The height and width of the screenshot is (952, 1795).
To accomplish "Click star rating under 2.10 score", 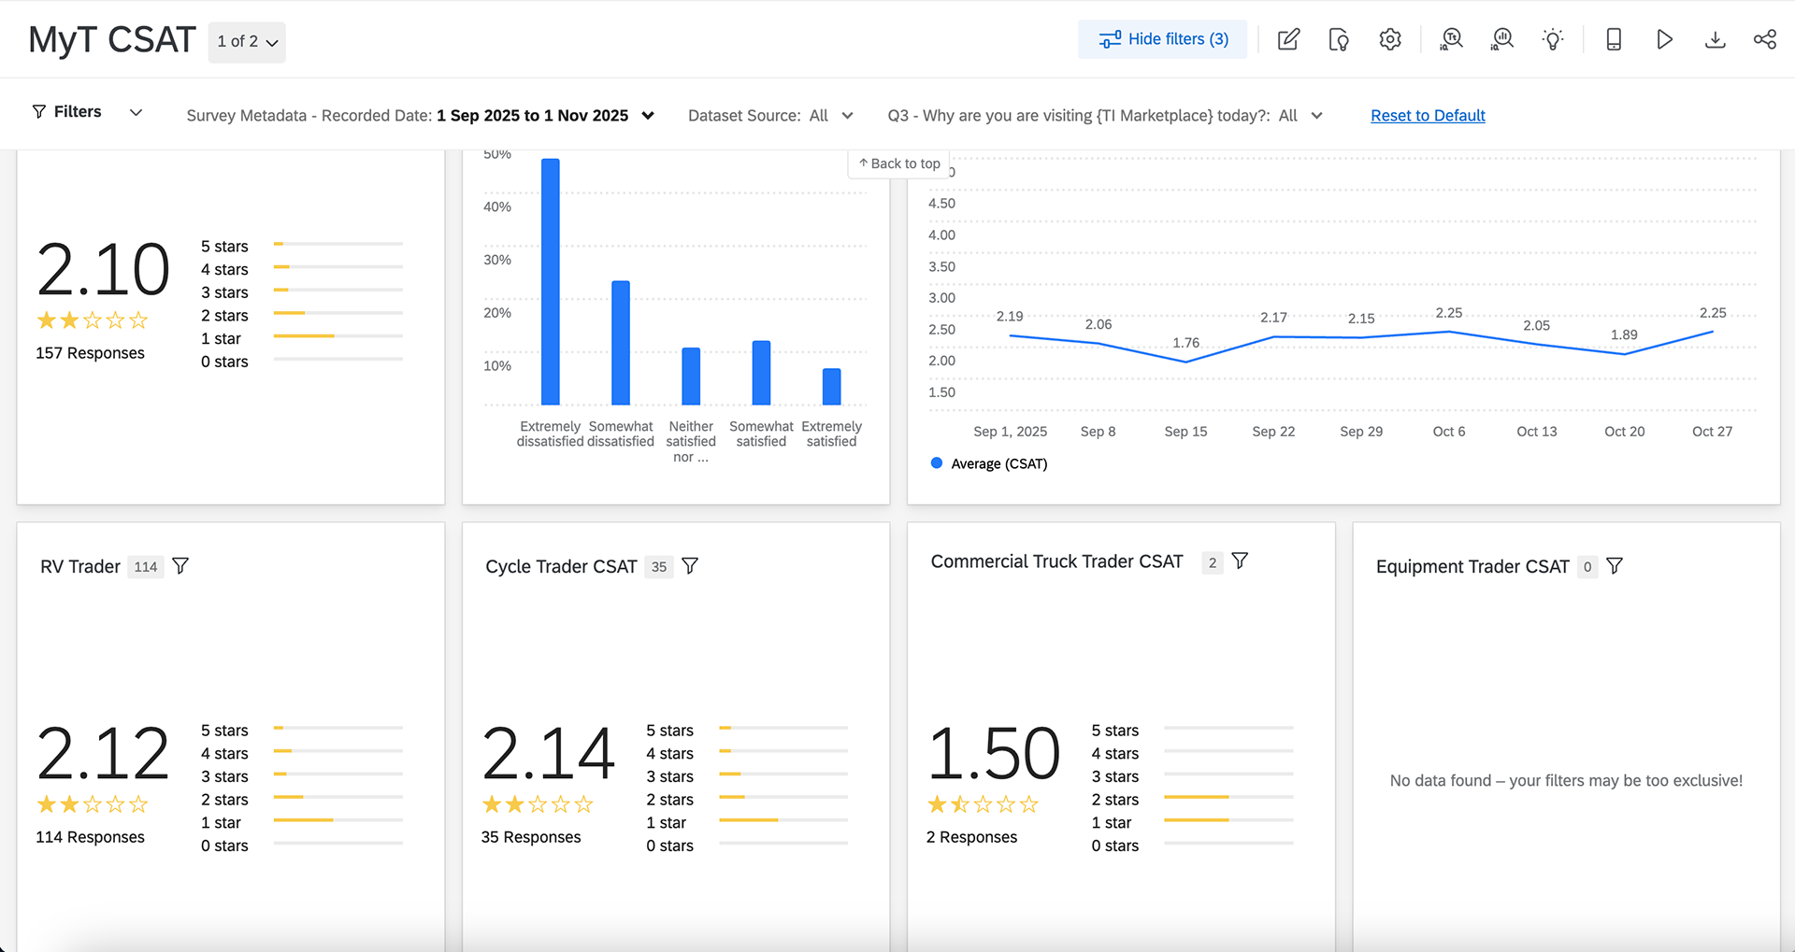I will point(93,320).
